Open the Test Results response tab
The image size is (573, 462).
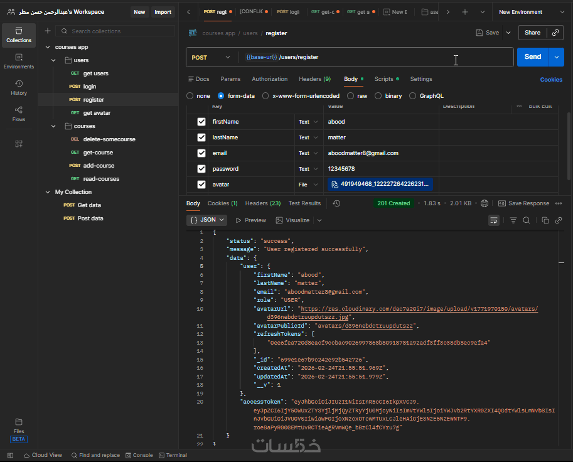(x=304, y=203)
